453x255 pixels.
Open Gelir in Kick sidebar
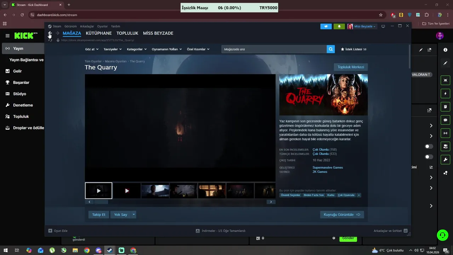point(17,71)
